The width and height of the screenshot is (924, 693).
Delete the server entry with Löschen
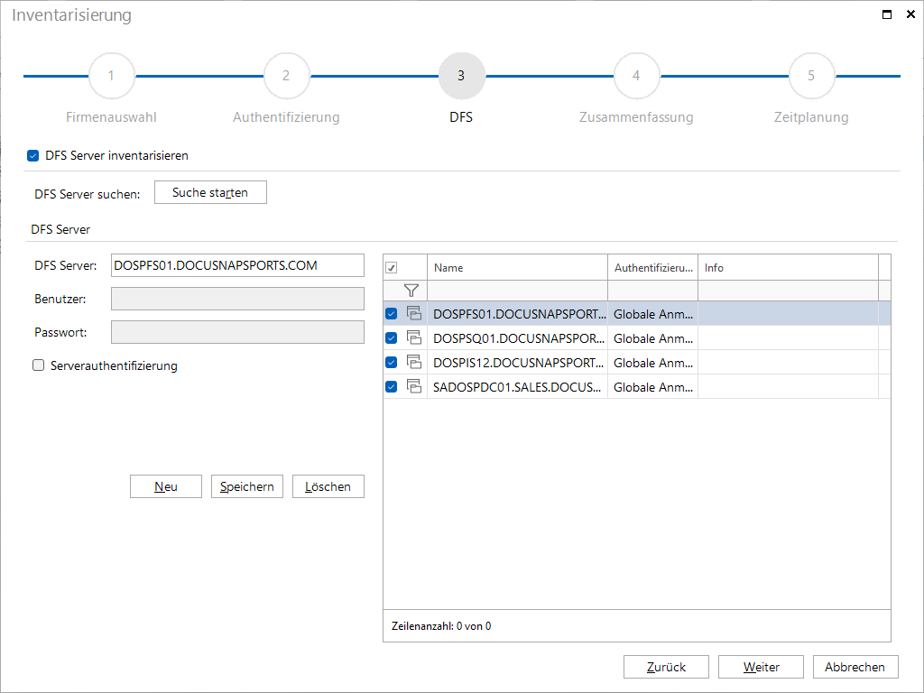pyautogui.click(x=328, y=486)
